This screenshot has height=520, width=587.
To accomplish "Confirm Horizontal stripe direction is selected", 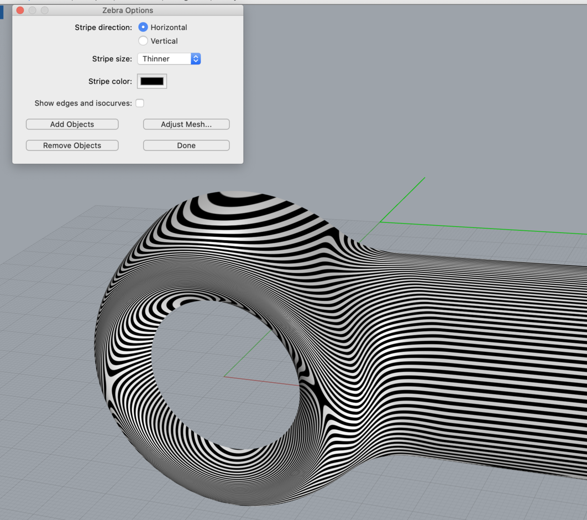I will (x=143, y=27).
